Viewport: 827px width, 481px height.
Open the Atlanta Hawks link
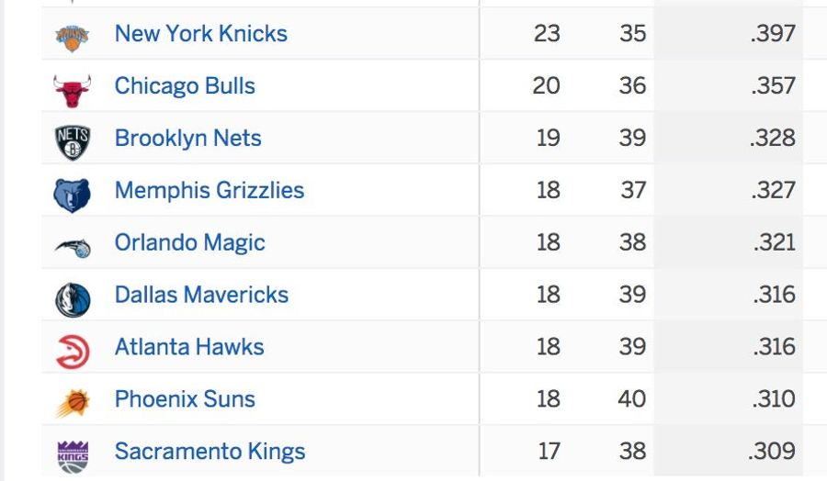coord(189,347)
